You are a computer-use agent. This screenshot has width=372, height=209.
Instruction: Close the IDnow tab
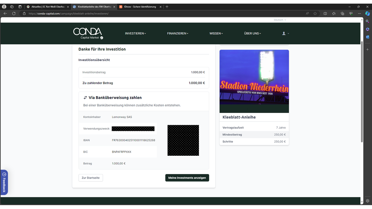pos(160,7)
